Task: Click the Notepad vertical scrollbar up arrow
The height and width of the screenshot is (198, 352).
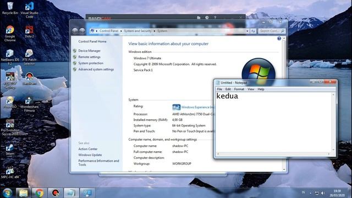Action: click(333, 95)
